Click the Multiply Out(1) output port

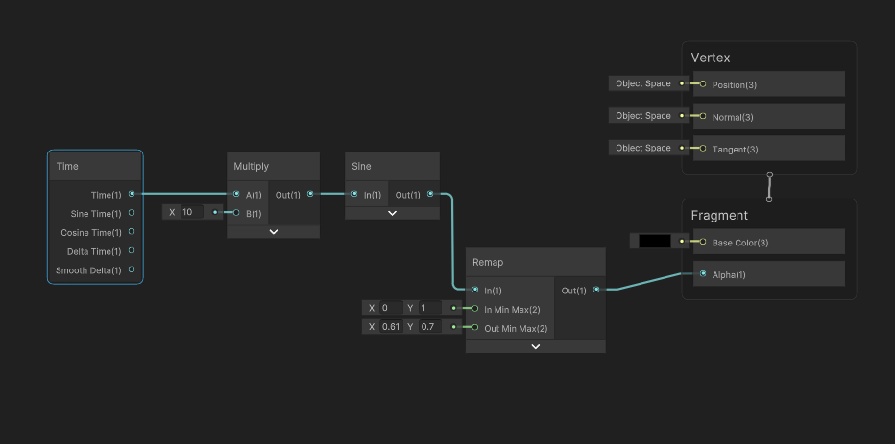click(310, 194)
